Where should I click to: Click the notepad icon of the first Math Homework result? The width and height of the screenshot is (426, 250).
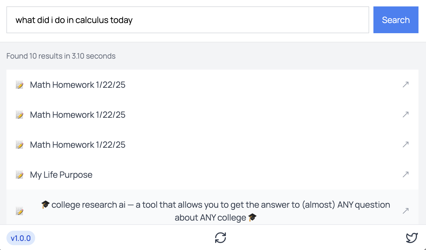[x=20, y=85]
